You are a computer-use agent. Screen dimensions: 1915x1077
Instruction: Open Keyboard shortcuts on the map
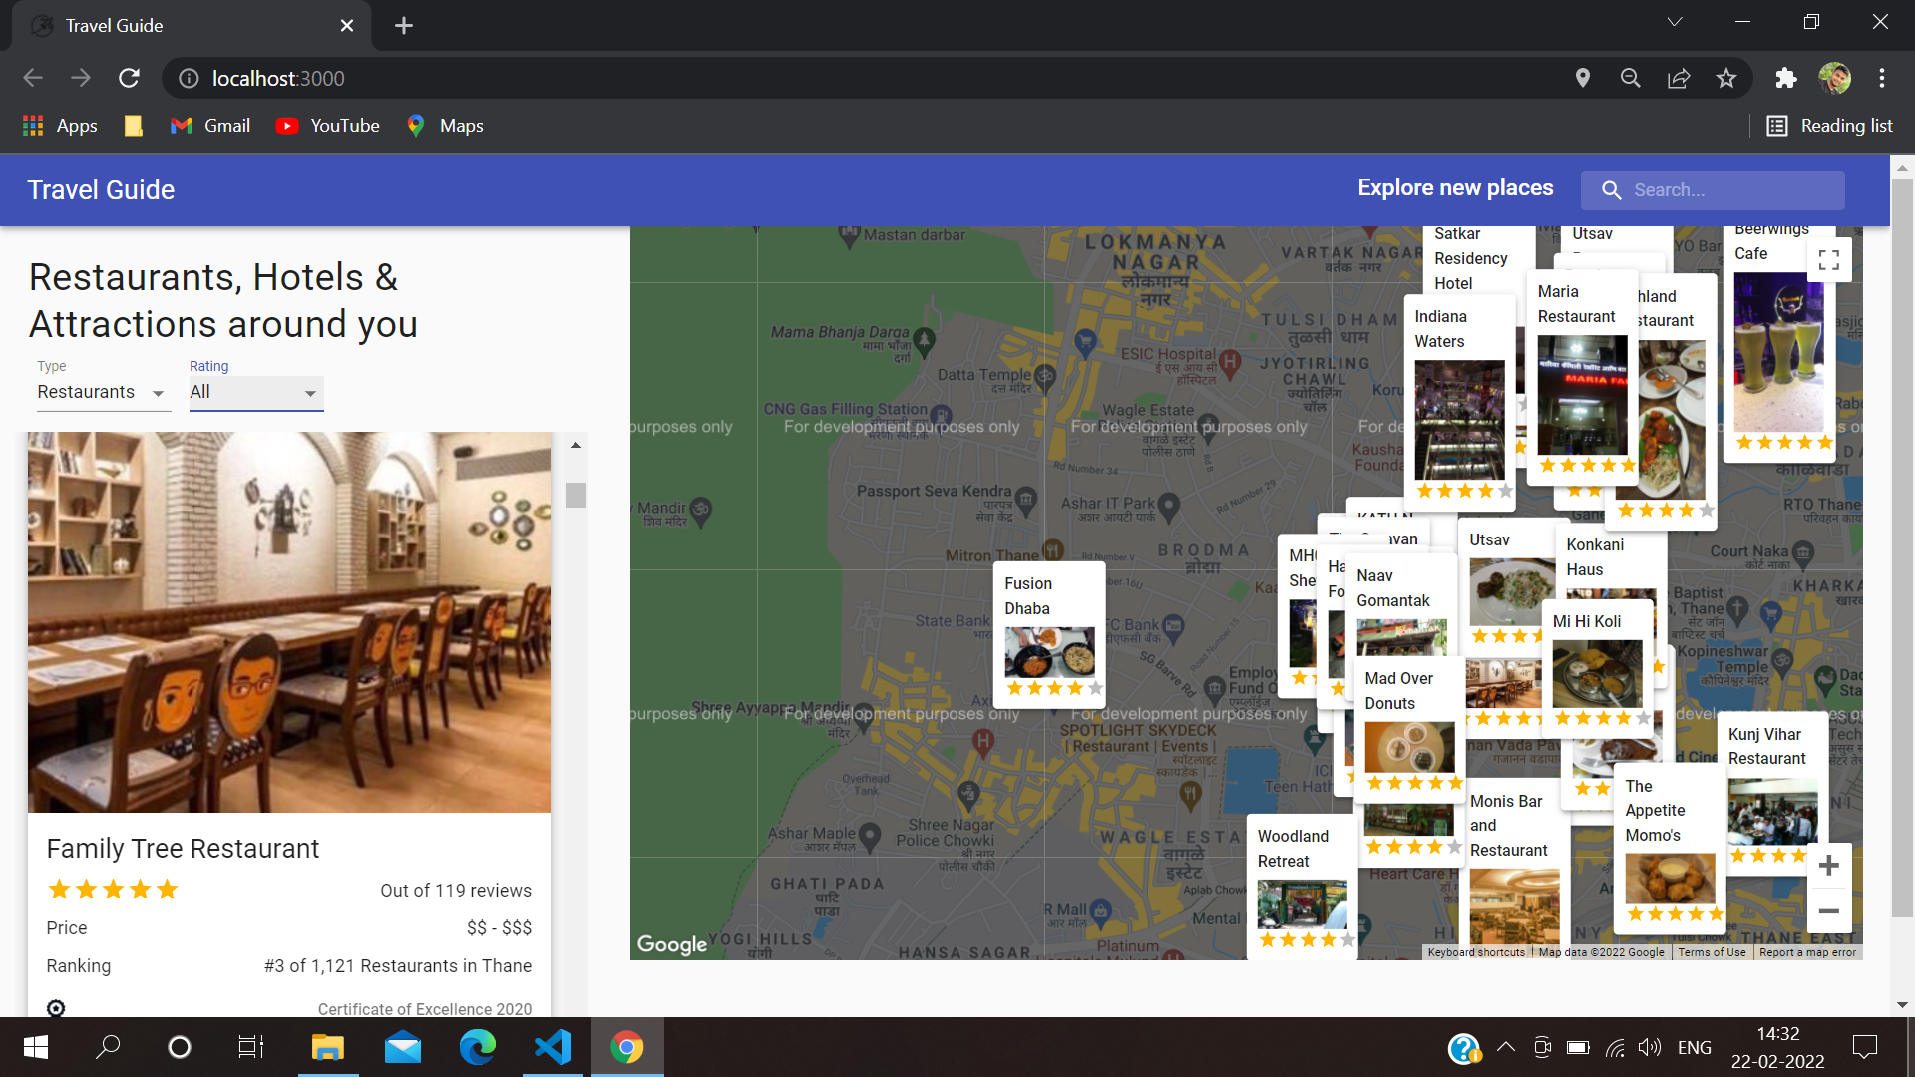click(x=1476, y=952)
